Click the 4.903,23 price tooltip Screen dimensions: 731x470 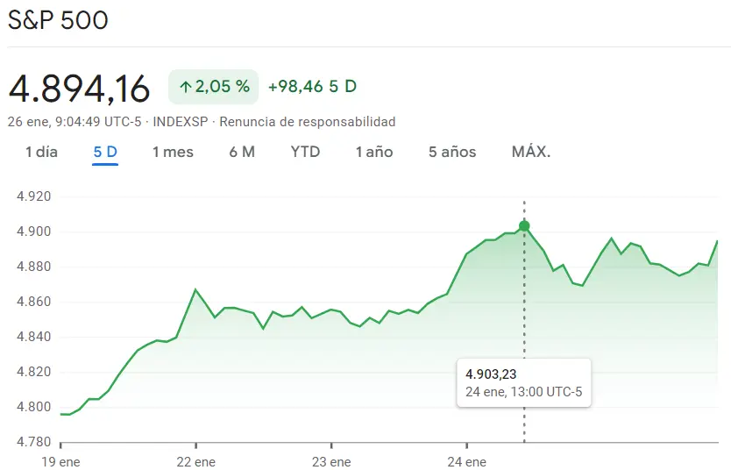coord(524,382)
